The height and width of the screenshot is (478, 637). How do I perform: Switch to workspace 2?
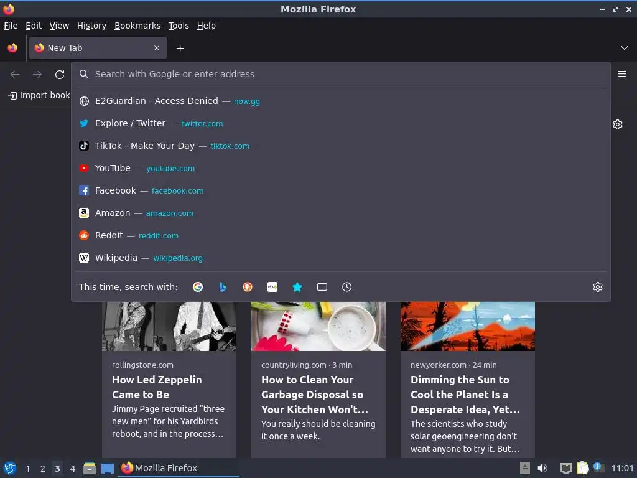pos(43,469)
